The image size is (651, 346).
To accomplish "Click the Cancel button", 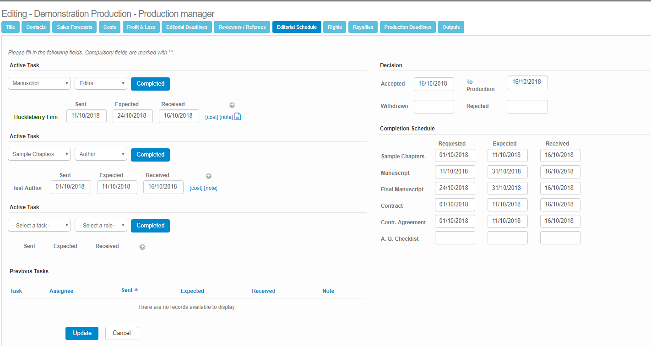I will pyautogui.click(x=121, y=333).
